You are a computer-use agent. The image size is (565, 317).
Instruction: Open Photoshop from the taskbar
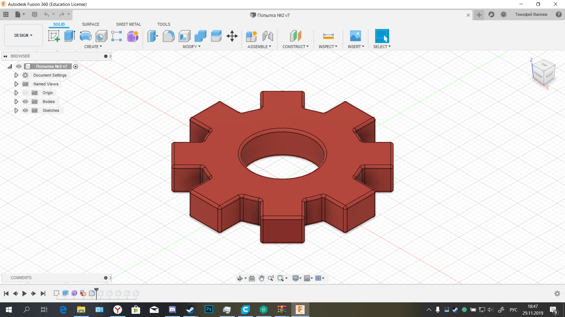pos(209,309)
